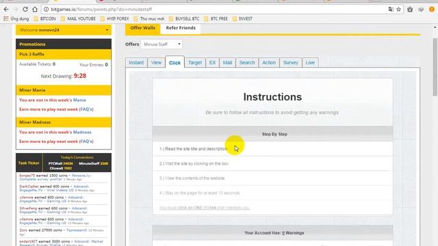Open Zoro user in Task Ticker
Image resolution: width=438 pixels, height=246 pixels.
click(x=23, y=230)
